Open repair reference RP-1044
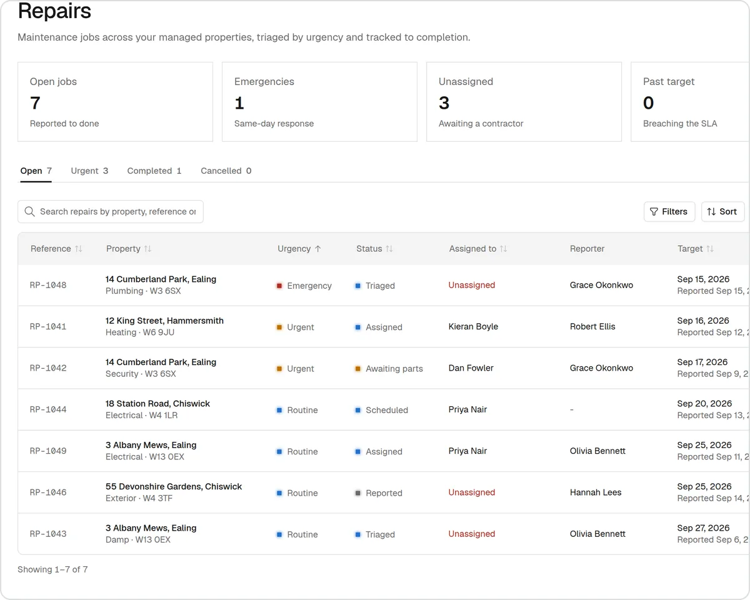750x600 pixels. [48, 409]
